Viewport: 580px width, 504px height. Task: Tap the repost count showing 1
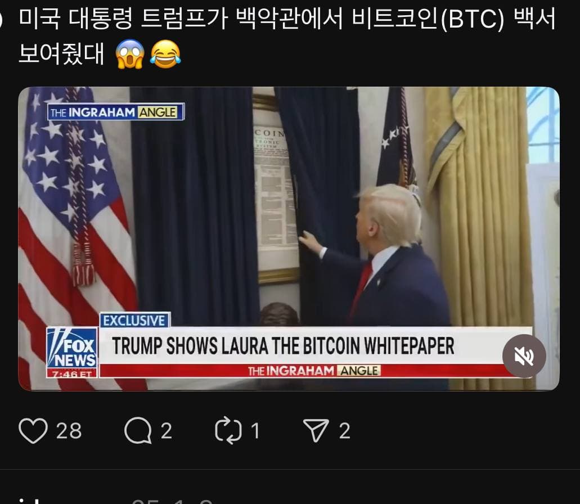[x=255, y=431]
